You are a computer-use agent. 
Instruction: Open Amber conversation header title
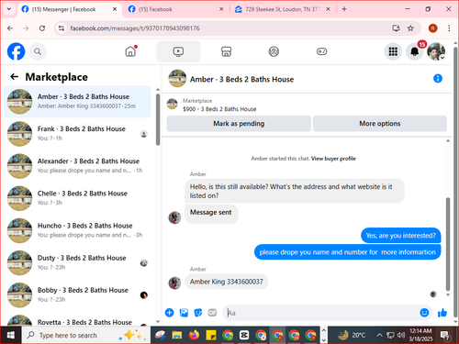coord(241,80)
